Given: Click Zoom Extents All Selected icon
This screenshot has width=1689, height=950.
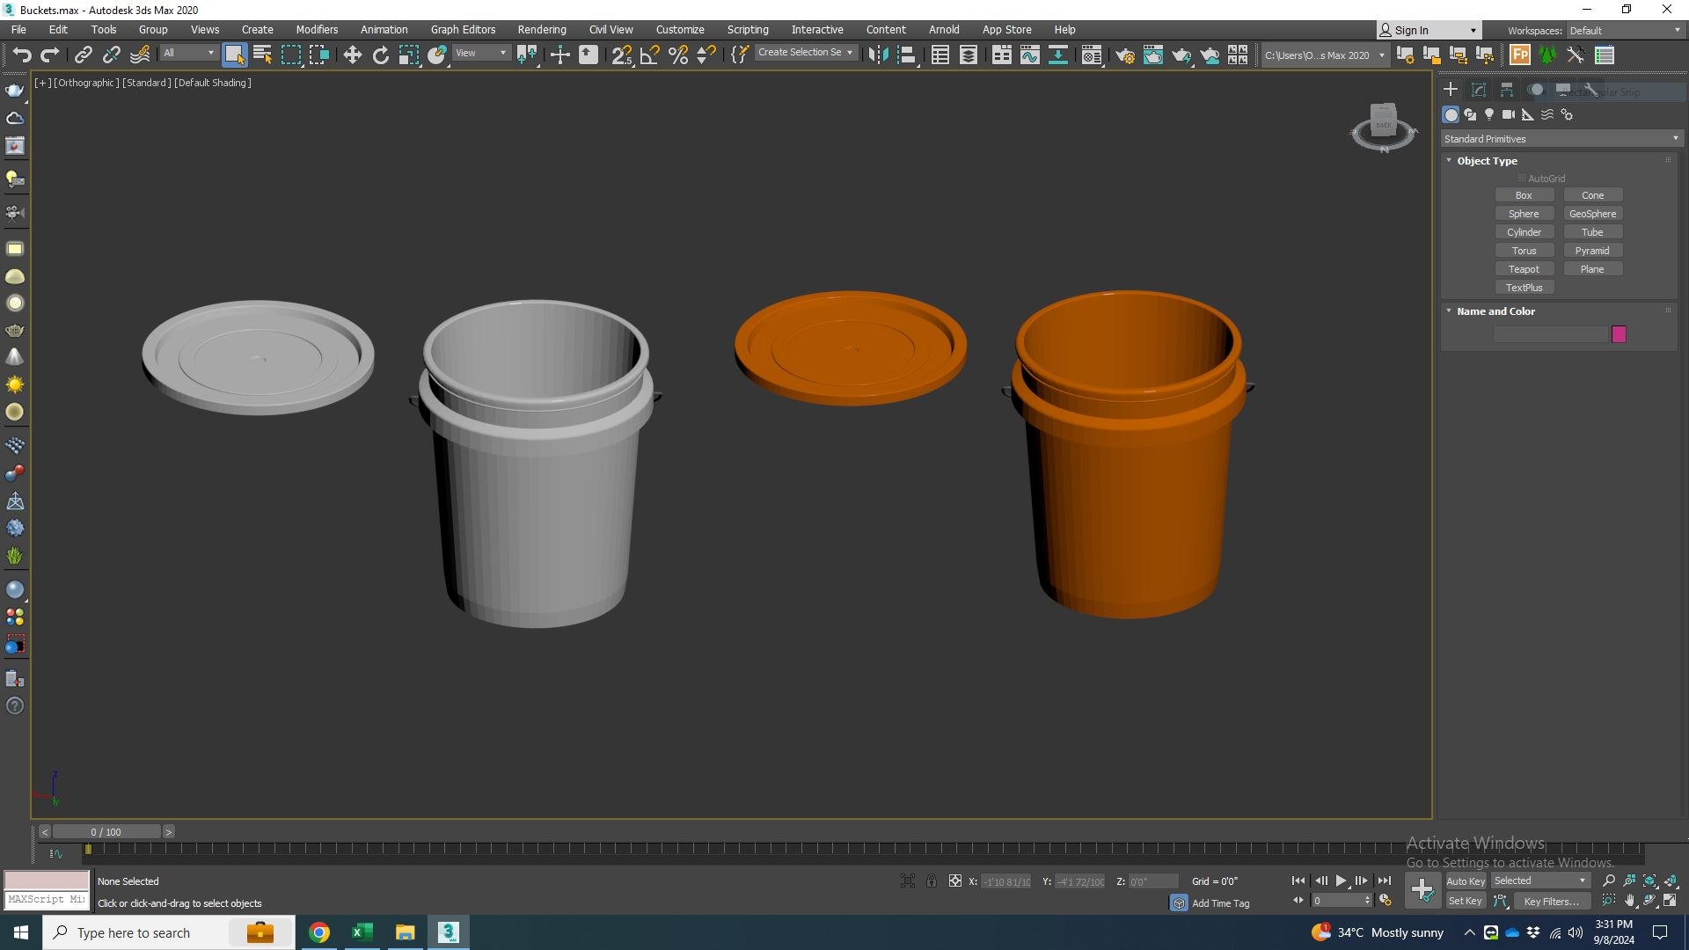Looking at the screenshot, I should click(x=1671, y=881).
